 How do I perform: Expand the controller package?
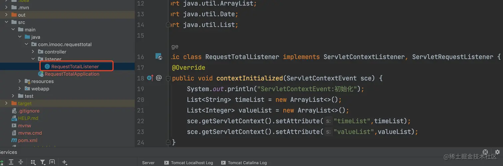(x=33, y=52)
